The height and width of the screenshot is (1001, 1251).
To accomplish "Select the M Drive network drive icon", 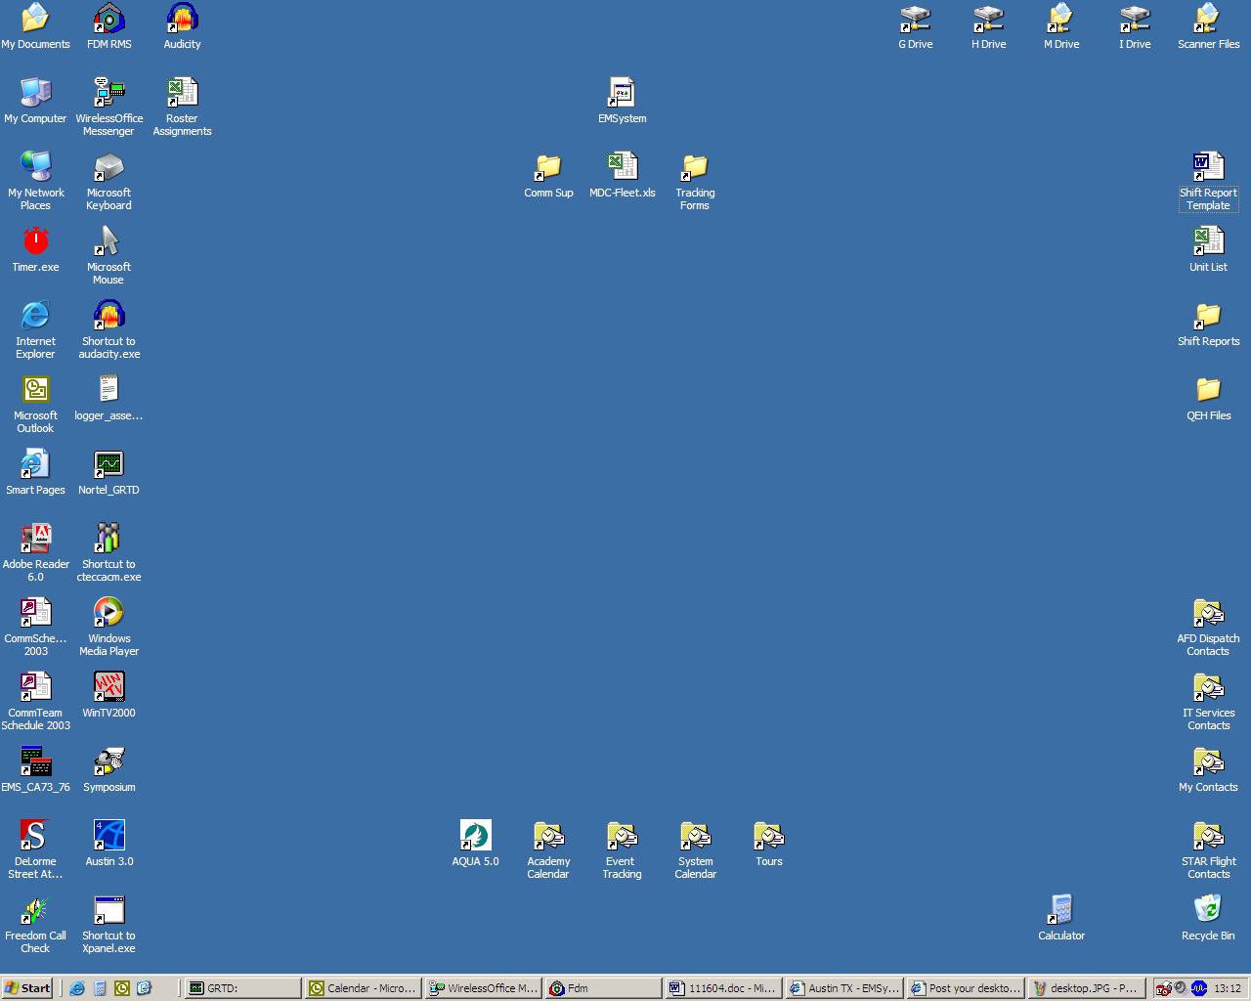I will coord(1061,26).
